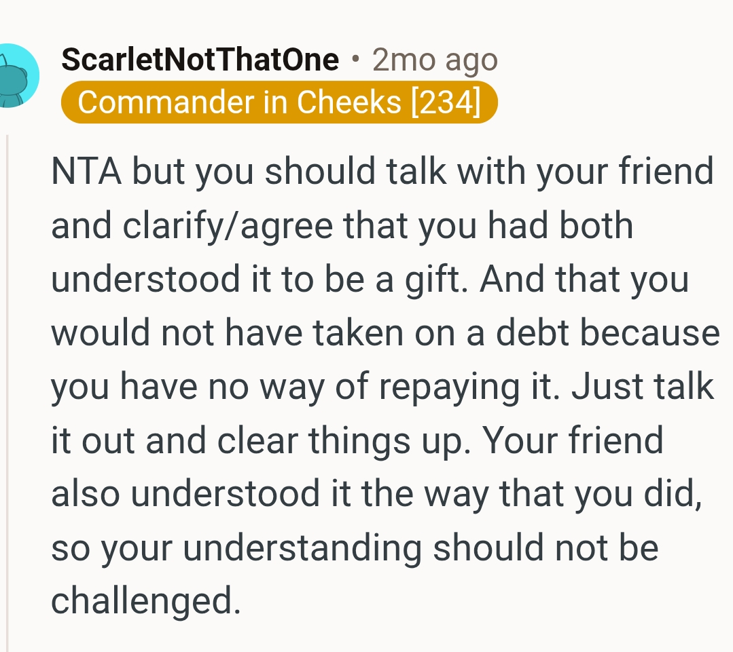The height and width of the screenshot is (652, 733).
Task: Click the dot separator before the timestamp
Action: pyautogui.click(x=355, y=60)
